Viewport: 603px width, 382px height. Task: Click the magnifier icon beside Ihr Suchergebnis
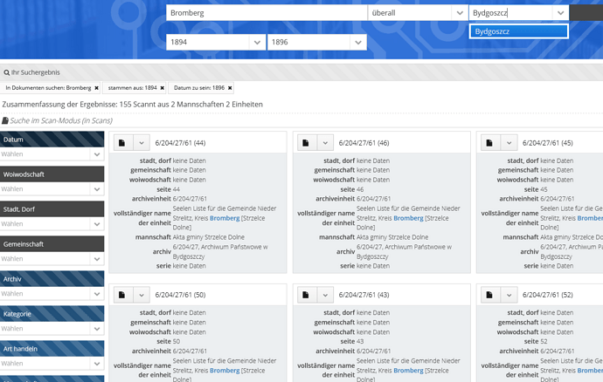tap(6, 72)
